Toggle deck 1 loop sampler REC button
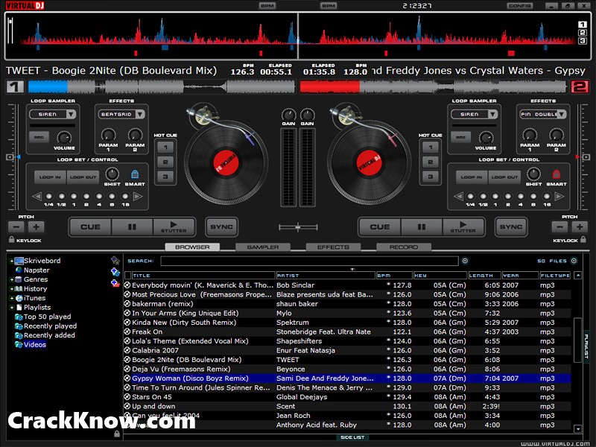596x447 pixels. point(39,137)
